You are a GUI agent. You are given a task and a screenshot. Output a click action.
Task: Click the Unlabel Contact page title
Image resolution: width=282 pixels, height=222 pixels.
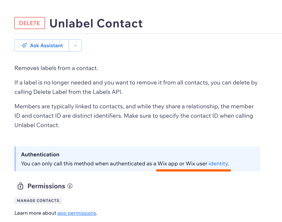click(x=96, y=24)
